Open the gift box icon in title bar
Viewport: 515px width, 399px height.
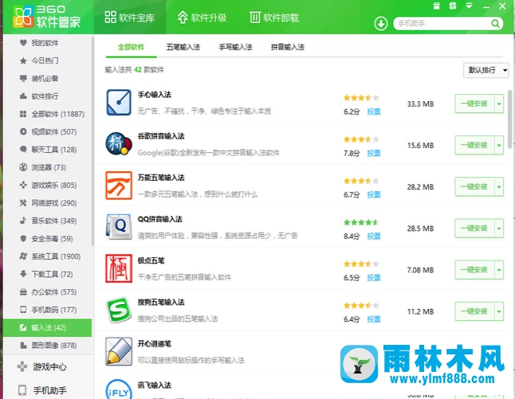(x=436, y=6)
